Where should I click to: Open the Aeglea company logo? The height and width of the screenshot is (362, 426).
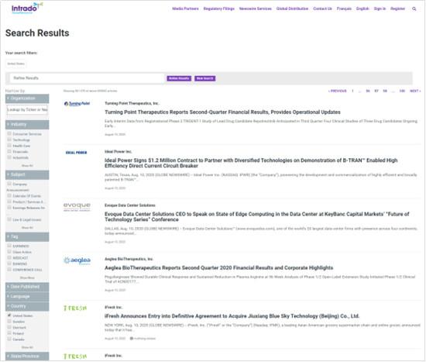tap(77, 260)
